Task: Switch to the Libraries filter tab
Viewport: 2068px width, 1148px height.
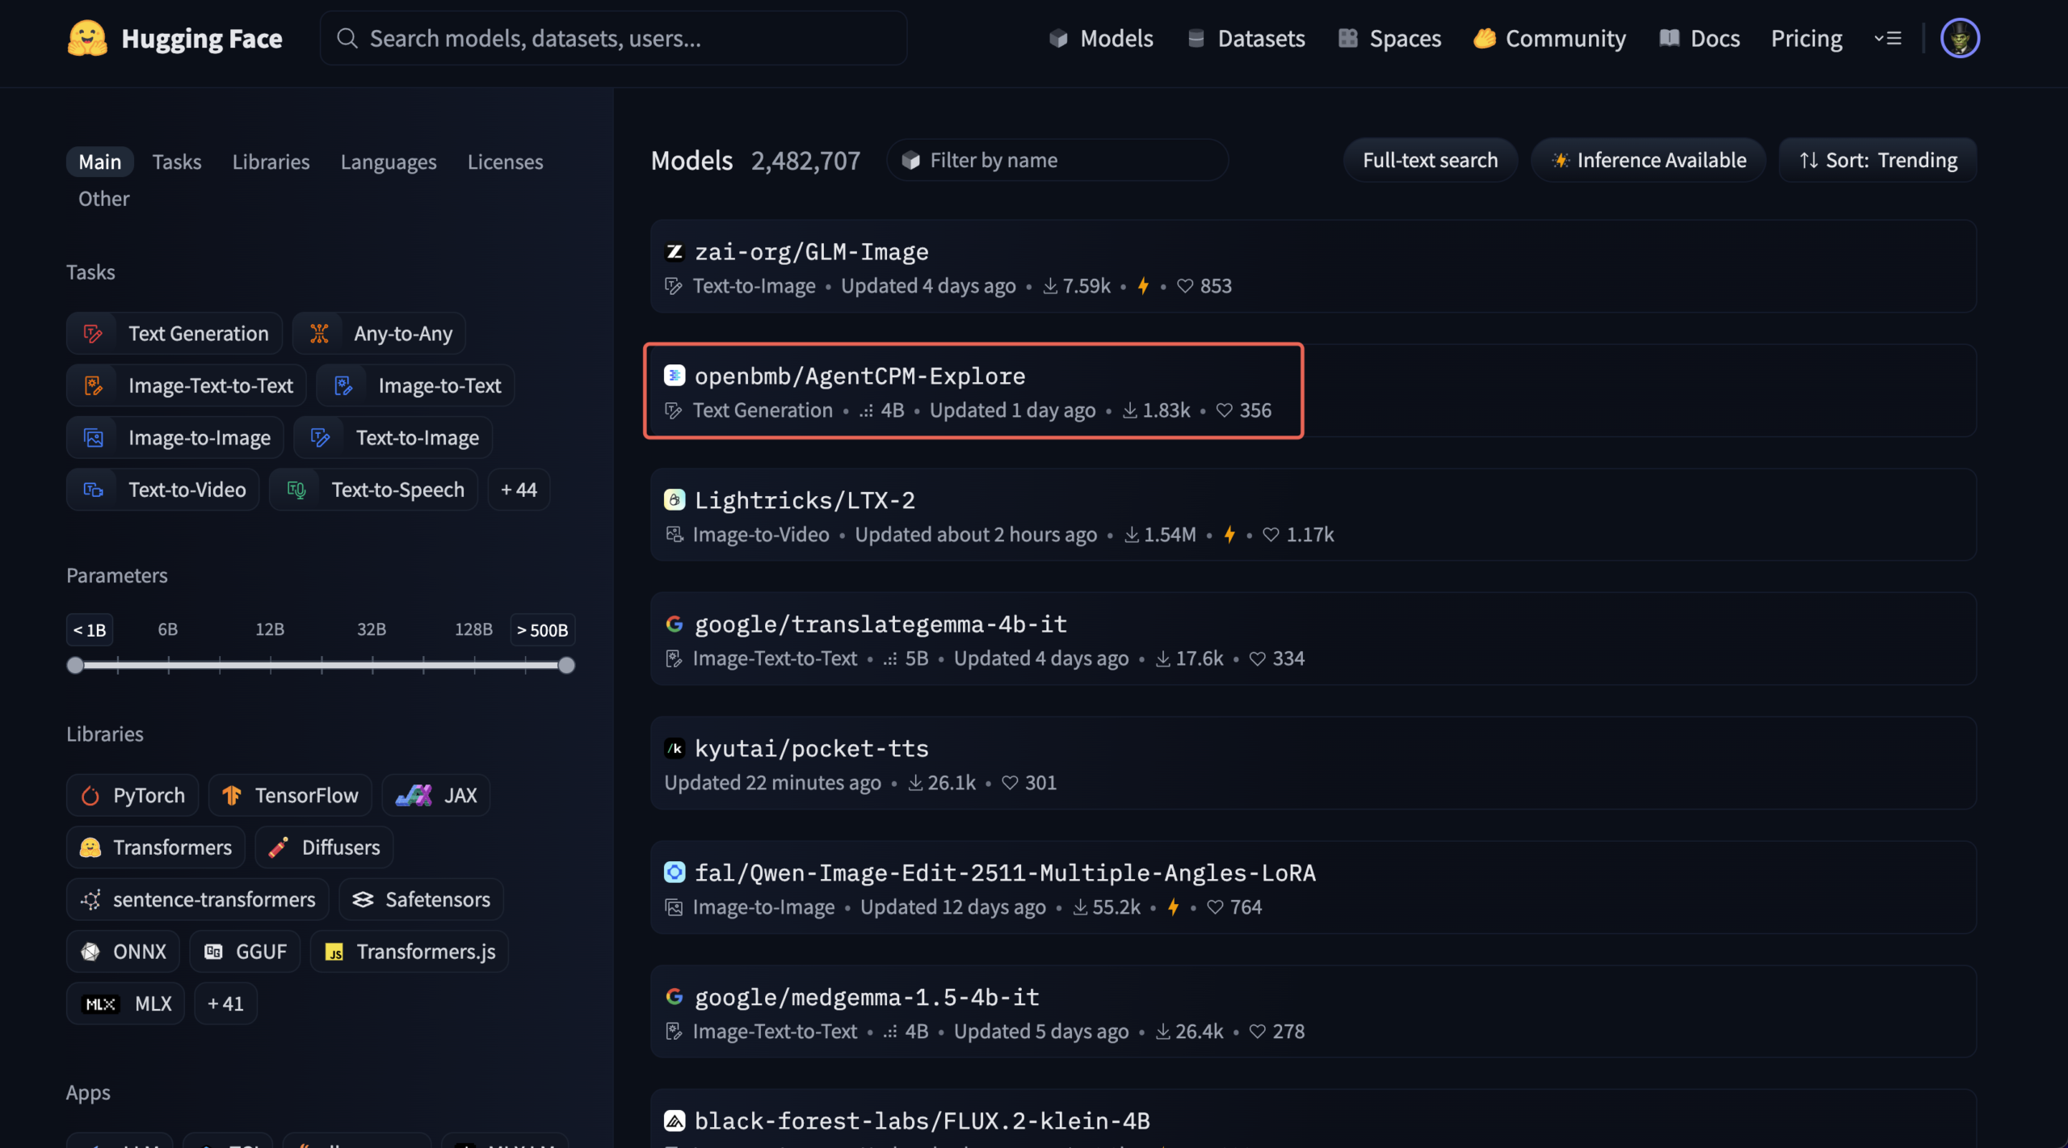Action: click(271, 162)
